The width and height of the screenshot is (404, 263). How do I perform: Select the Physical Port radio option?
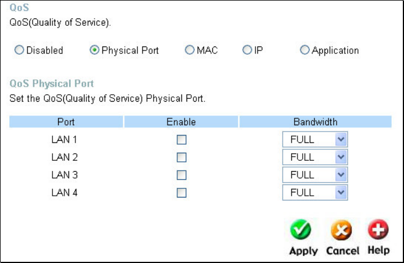tap(94, 51)
